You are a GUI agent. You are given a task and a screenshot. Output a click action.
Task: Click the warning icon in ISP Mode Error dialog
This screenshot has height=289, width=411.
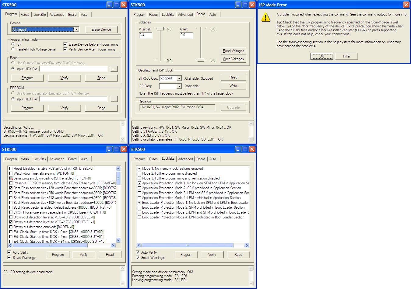tap(265, 17)
